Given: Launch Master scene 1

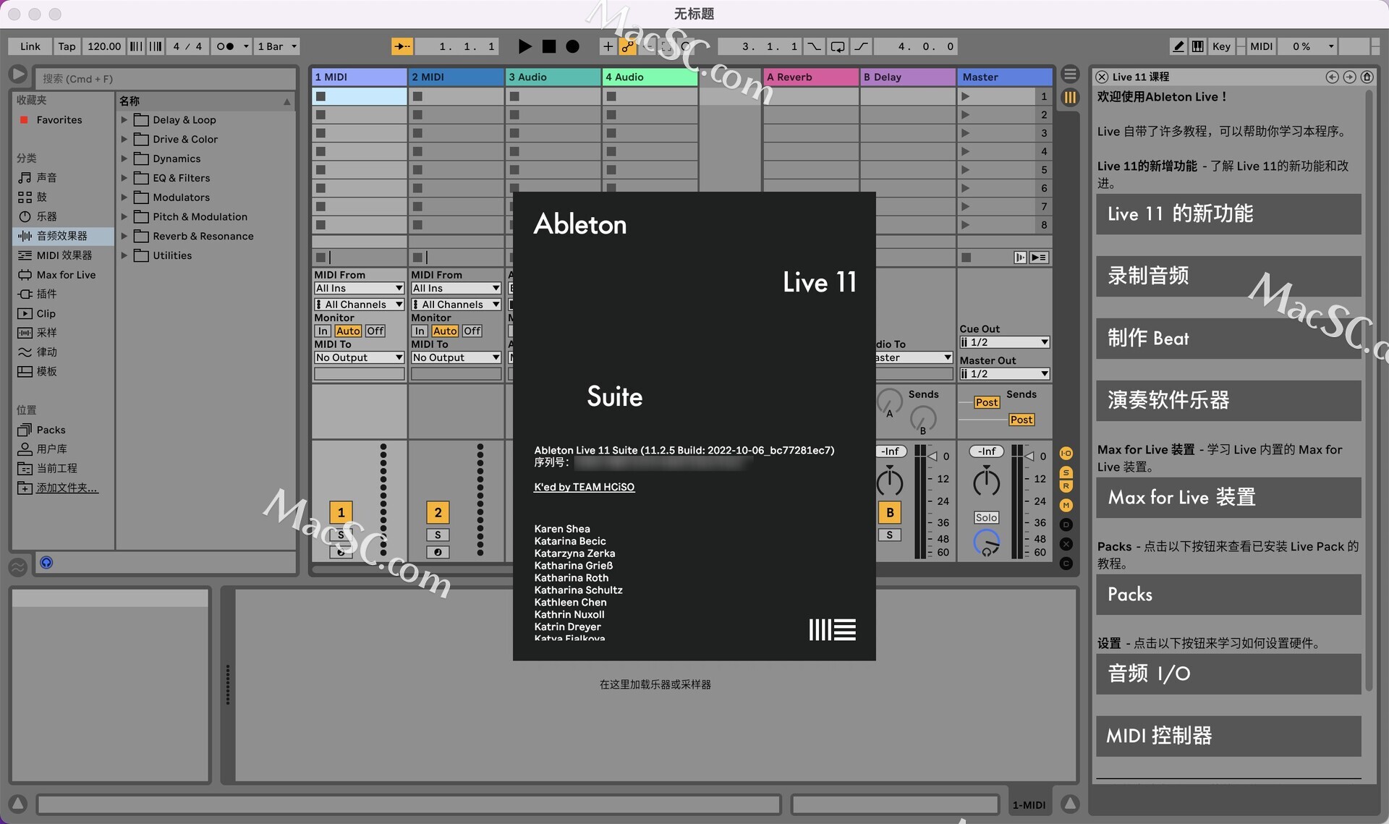Looking at the screenshot, I should 965,96.
